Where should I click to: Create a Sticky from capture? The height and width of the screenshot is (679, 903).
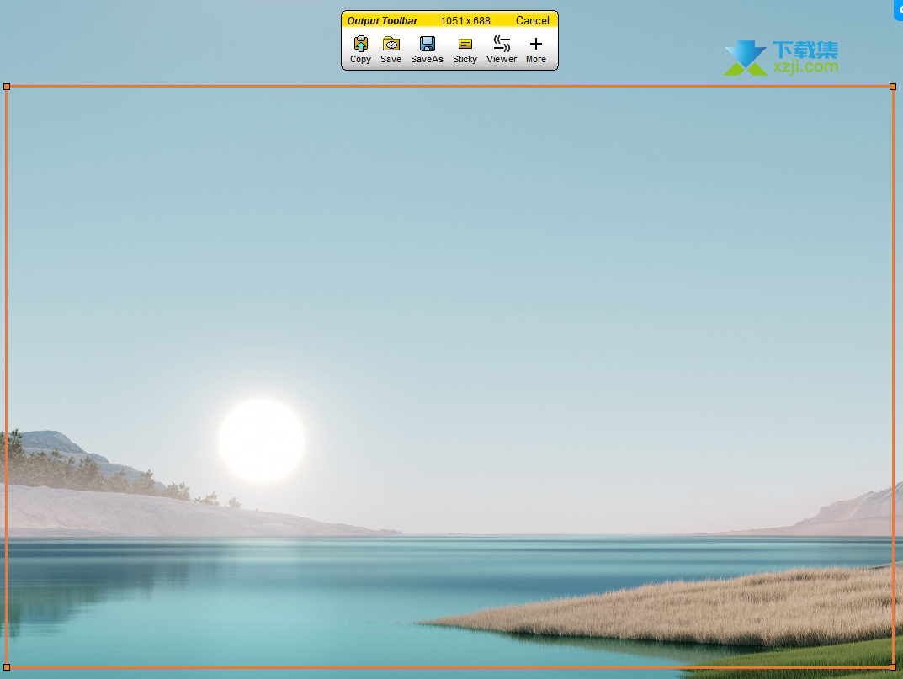tap(465, 50)
